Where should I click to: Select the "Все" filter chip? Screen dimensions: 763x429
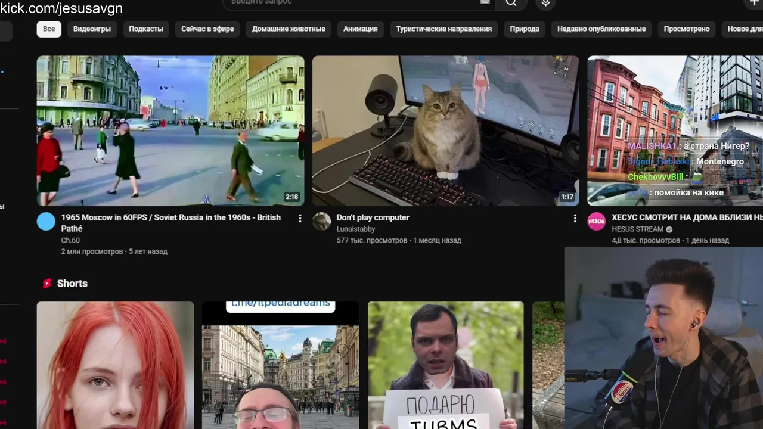point(49,29)
